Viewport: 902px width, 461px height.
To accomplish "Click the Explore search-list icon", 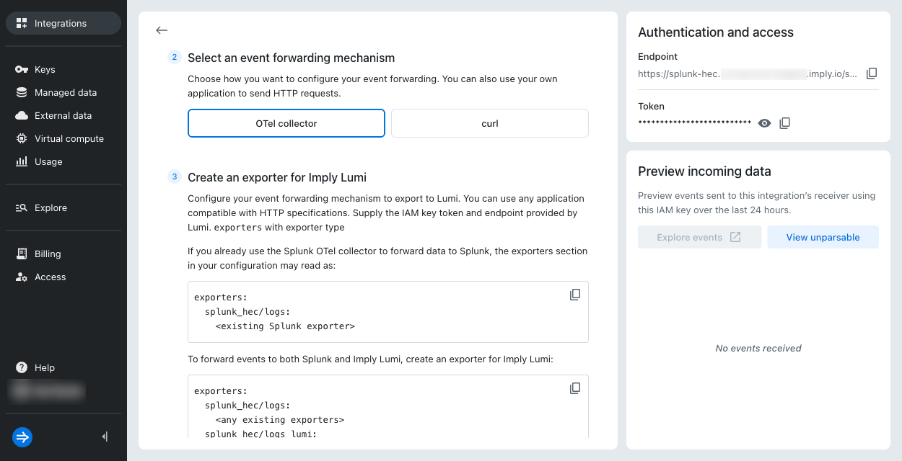I will pyautogui.click(x=22, y=207).
